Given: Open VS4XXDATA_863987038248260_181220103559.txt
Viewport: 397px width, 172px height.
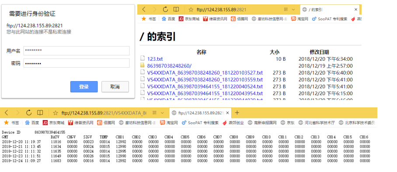Looking at the screenshot, I should [205, 80].
